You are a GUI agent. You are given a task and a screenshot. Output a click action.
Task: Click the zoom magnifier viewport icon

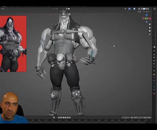point(150,24)
